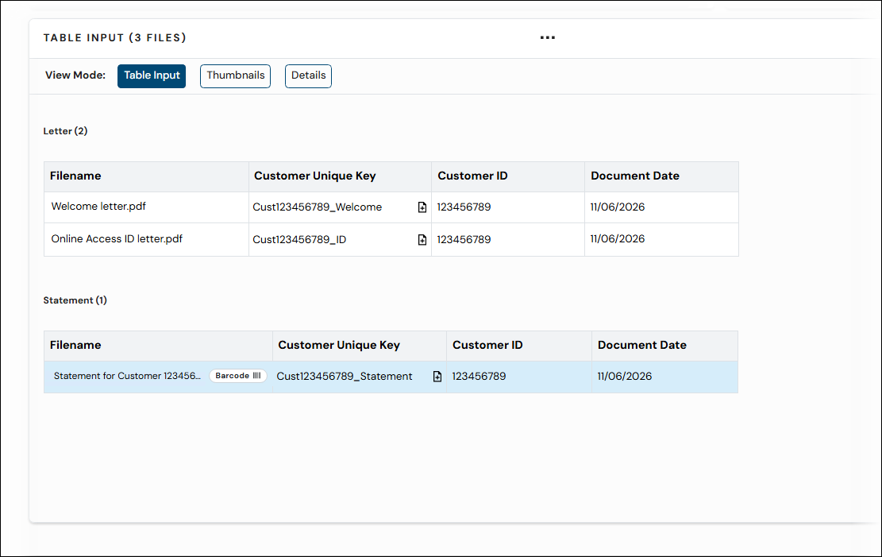Image resolution: width=882 pixels, height=557 pixels.
Task: Click the Statement (1) group heading
Action: pos(75,300)
